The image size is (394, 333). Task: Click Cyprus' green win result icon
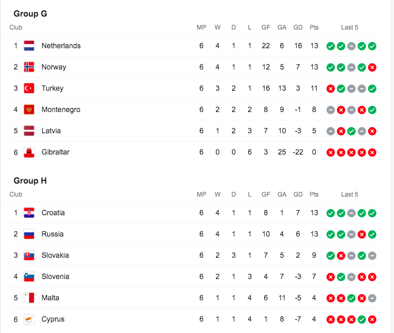point(362,320)
